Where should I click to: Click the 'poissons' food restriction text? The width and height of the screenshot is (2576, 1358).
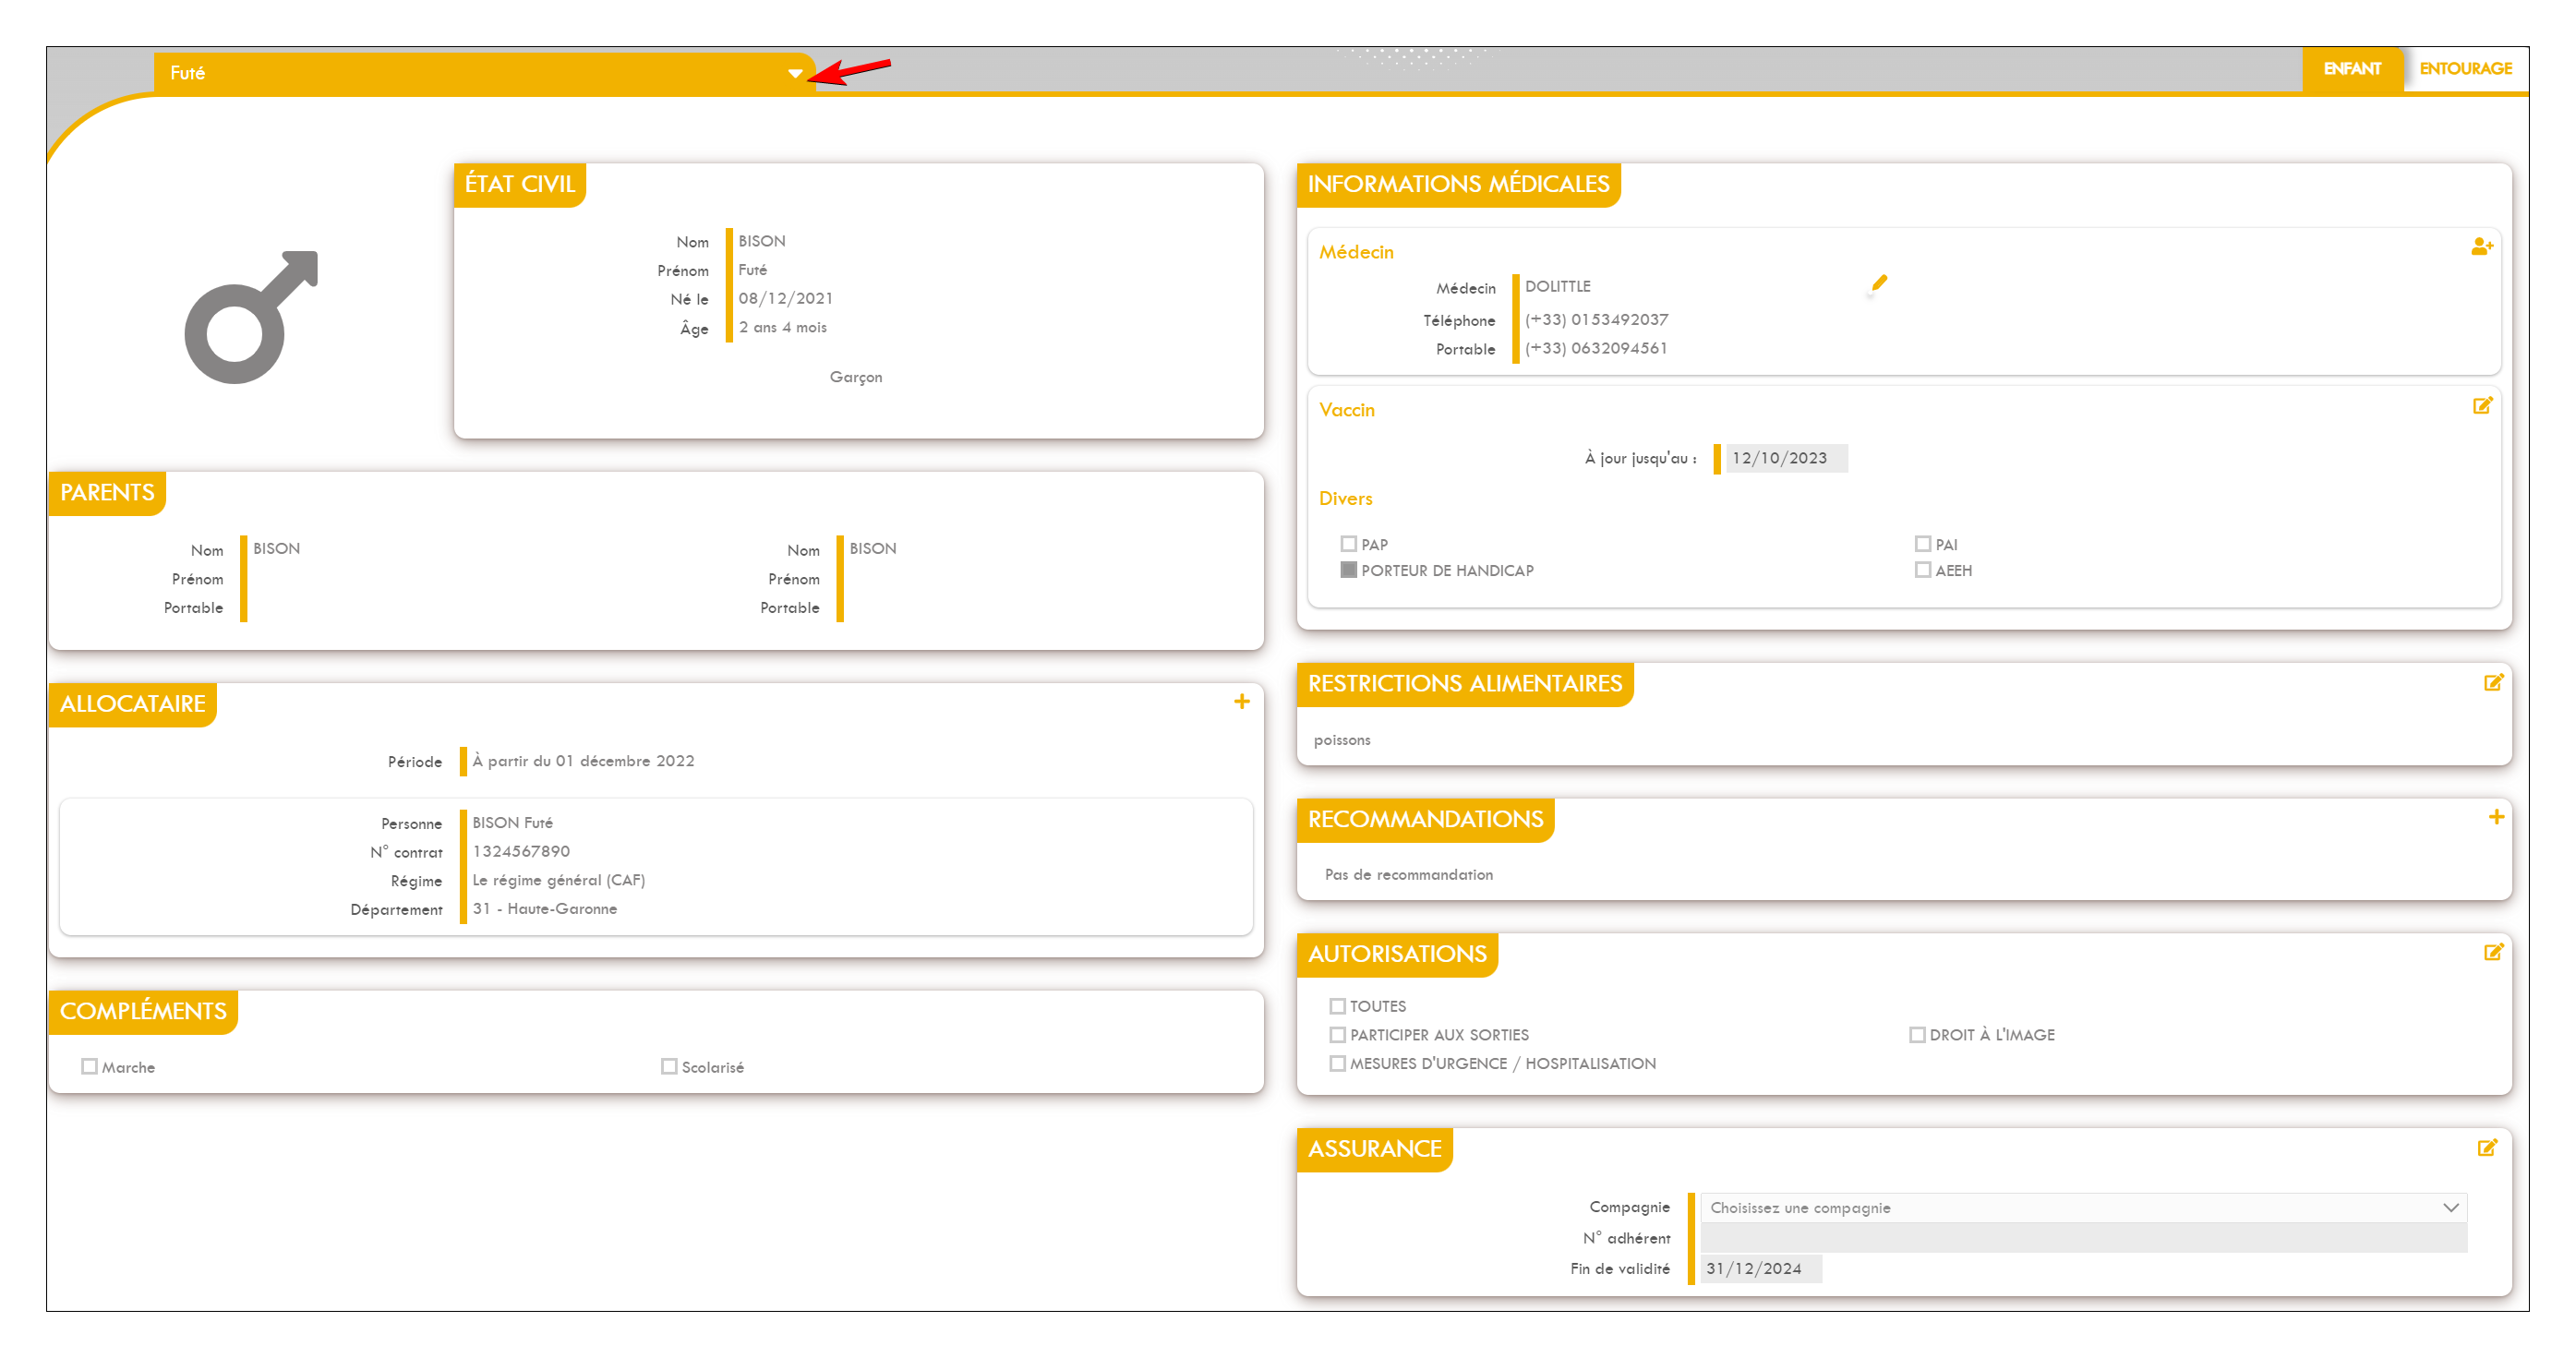pos(1342,740)
